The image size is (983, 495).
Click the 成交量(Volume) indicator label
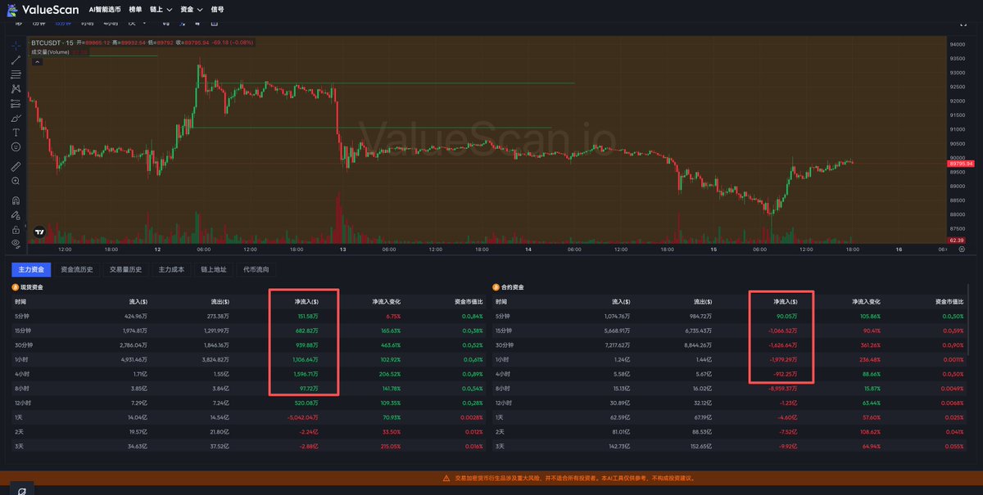(51, 52)
